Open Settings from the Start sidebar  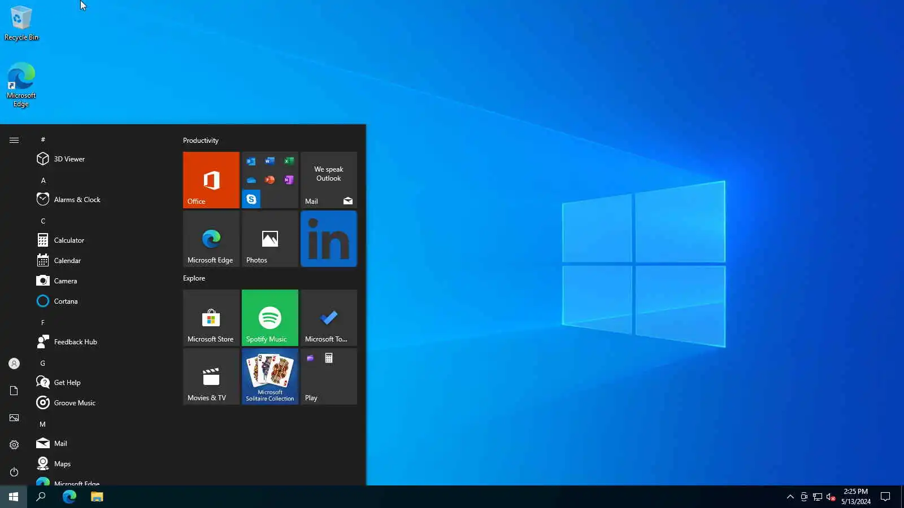(x=14, y=445)
